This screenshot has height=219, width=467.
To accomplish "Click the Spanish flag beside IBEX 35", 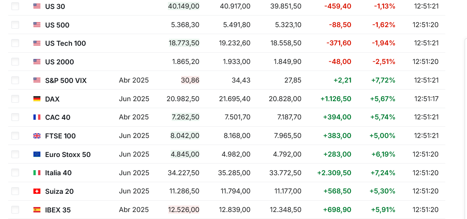I will click(x=37, y=210).
